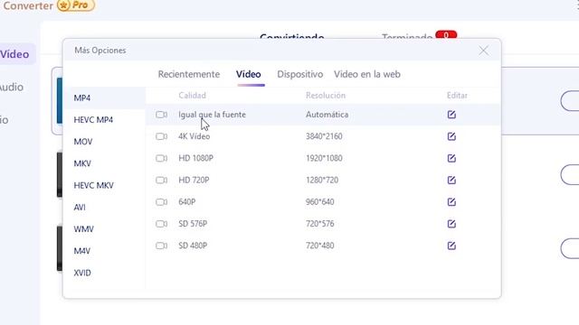Click the 1920*1080 resolution value
Screen dimensions: 579x325
[x=324, y=158]
